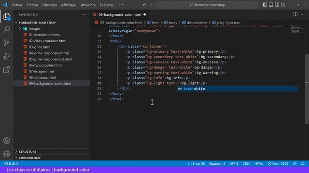Click the editor minimap preview
Viewport: 309px width, 173px height.
[x=297, y=30]
